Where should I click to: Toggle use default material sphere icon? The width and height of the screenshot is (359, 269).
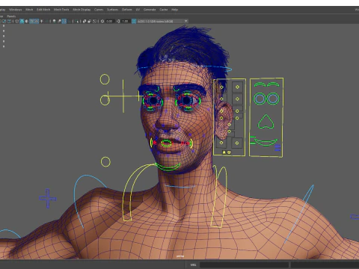click(x=27, y=21)
